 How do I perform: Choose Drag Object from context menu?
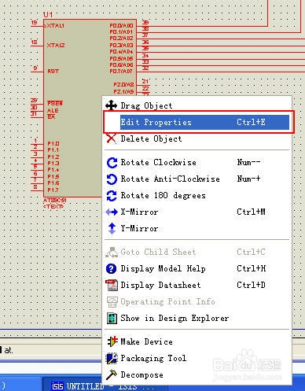[x=197, y=105]
